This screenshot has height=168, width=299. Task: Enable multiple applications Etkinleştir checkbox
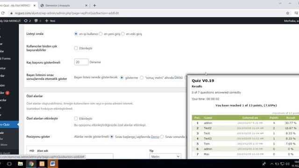coord(76,48)
